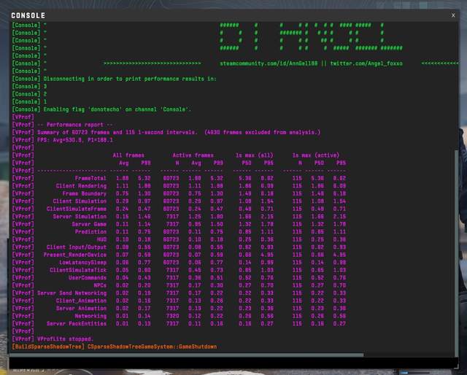This screenshot has height=375, width=467.
Task: Click the '-- Performance report --' line
Action: tap(75, 125)
